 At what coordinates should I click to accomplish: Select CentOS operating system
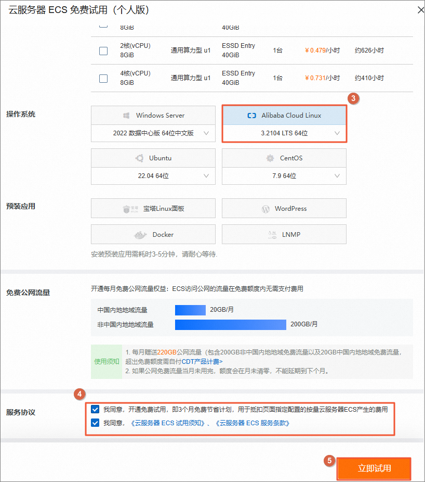coord(284,158)
